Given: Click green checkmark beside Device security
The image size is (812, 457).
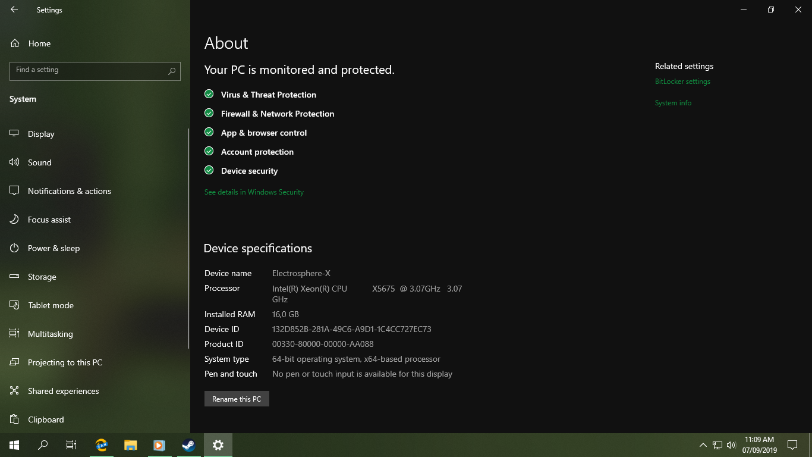Looking at the screenshot, I should click(x=209, y=170).
